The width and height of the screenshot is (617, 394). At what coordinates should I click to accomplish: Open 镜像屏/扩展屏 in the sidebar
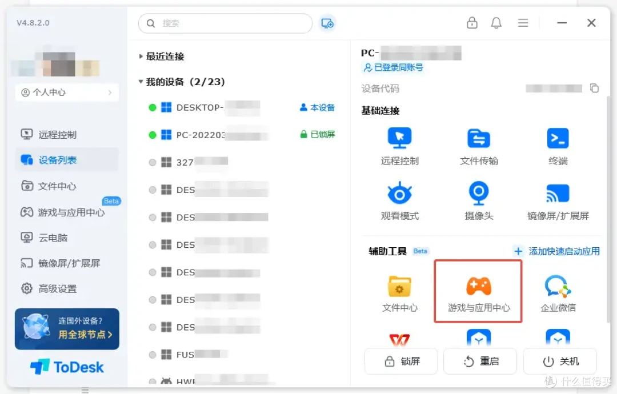(x=66, y=263)
